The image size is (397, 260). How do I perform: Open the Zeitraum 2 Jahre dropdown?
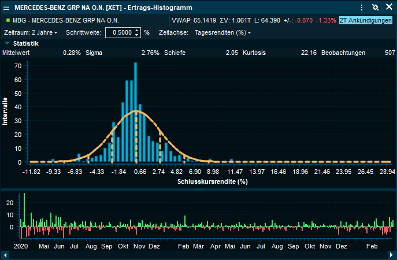tap(31, 32)
